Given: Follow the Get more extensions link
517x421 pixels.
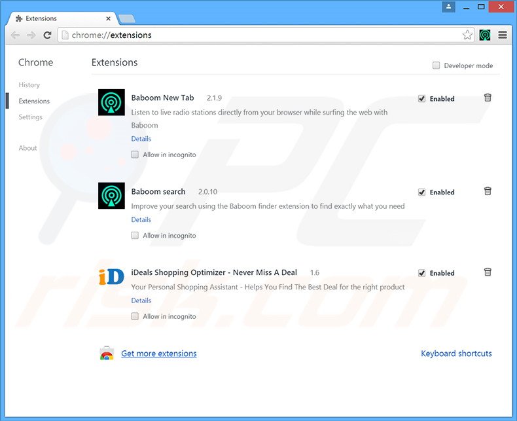Looking at the screenshot, I should [x=158, y=354].
